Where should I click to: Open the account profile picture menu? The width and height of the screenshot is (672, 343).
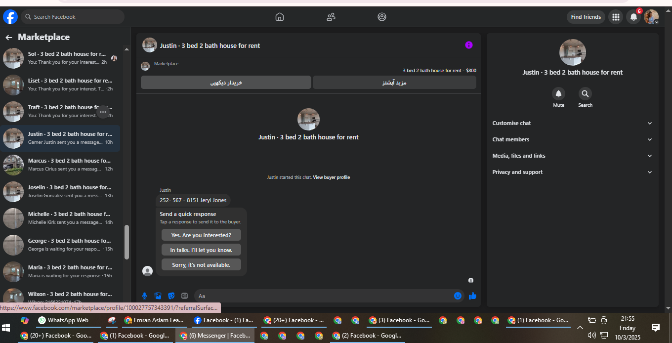(x=651, y=17)
